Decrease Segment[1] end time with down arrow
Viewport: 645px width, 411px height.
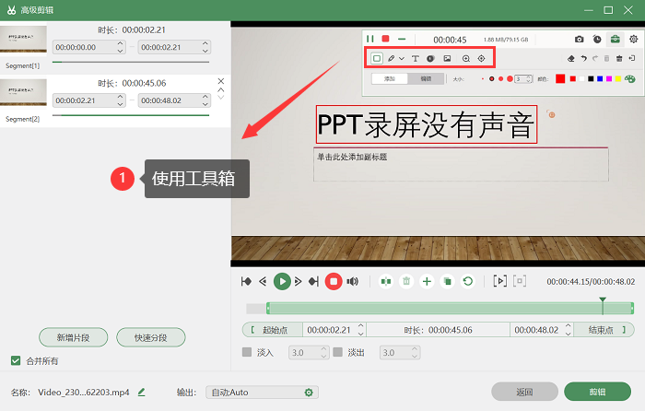coord(205,51)
